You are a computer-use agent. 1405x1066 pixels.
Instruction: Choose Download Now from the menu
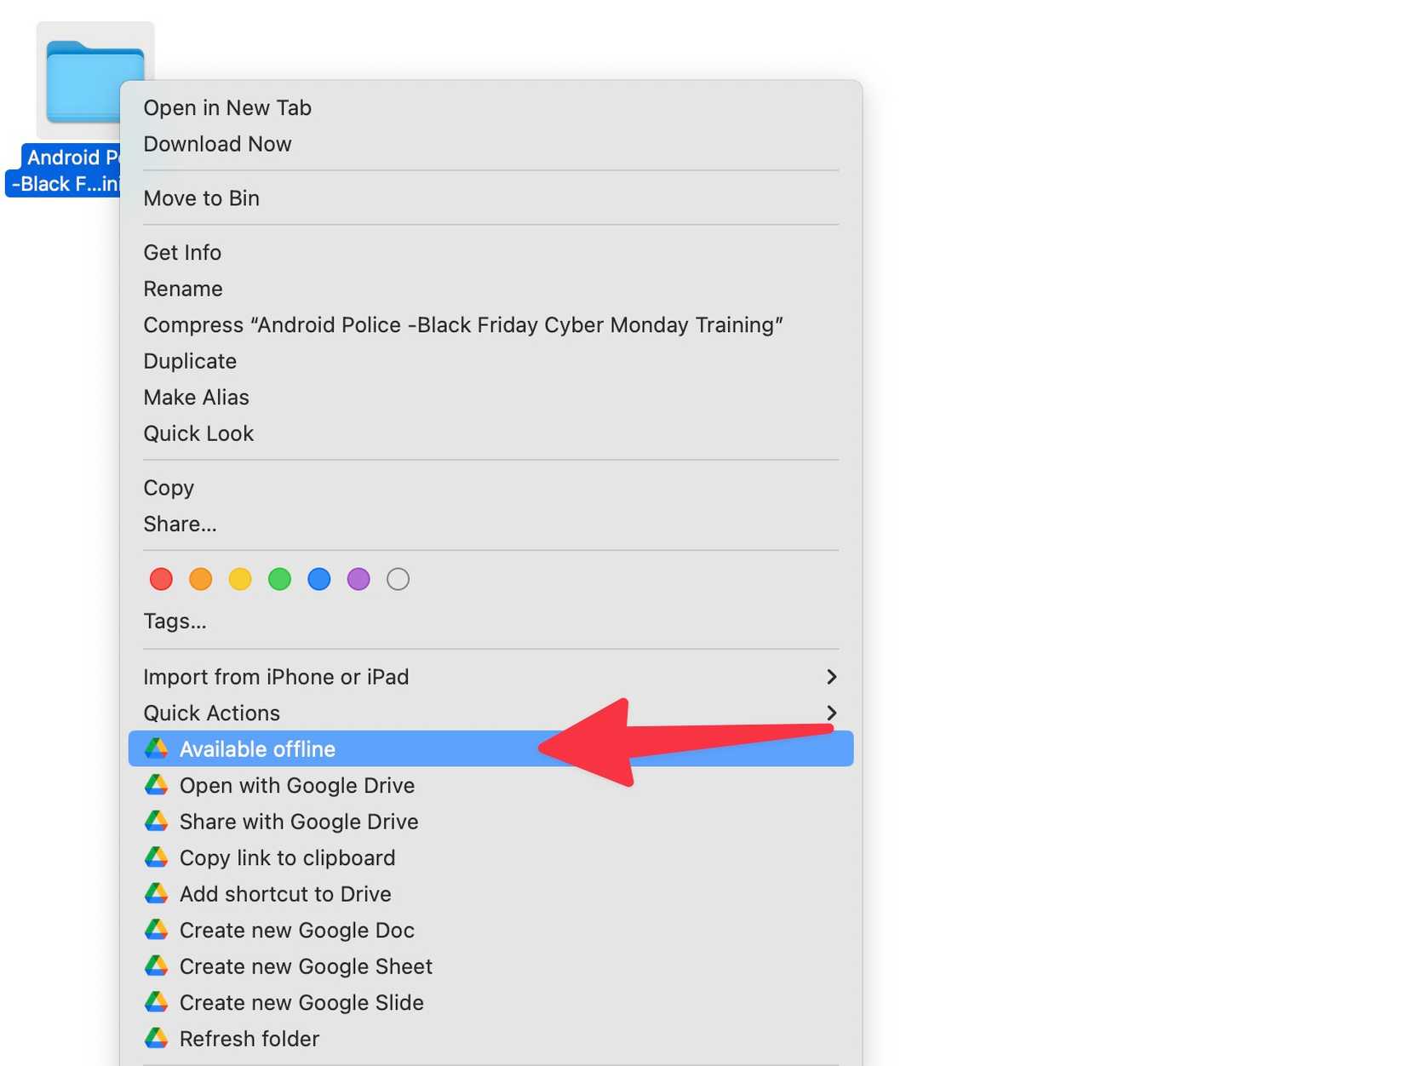coord(217,144)
